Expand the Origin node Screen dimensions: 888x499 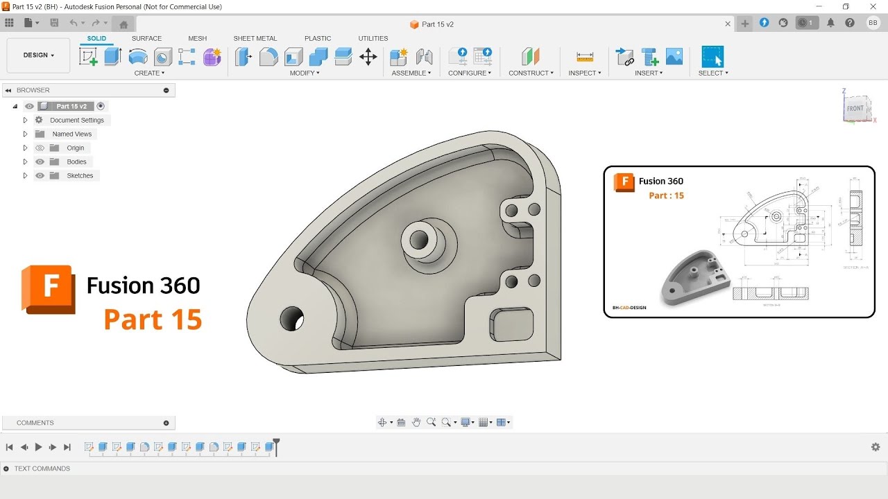point(25,148)
